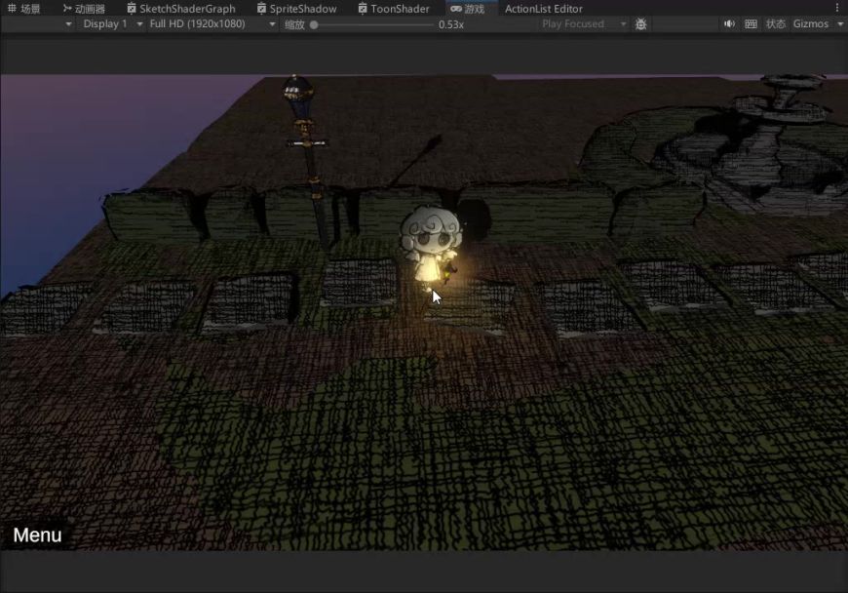The image size is (848, 593).
Task: Toggle Gizmos visibility in game view
Action: pos(810,23)
